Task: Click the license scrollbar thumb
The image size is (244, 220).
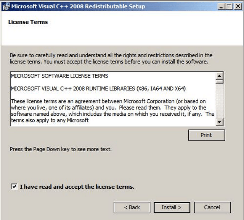Action: point(220,81)
